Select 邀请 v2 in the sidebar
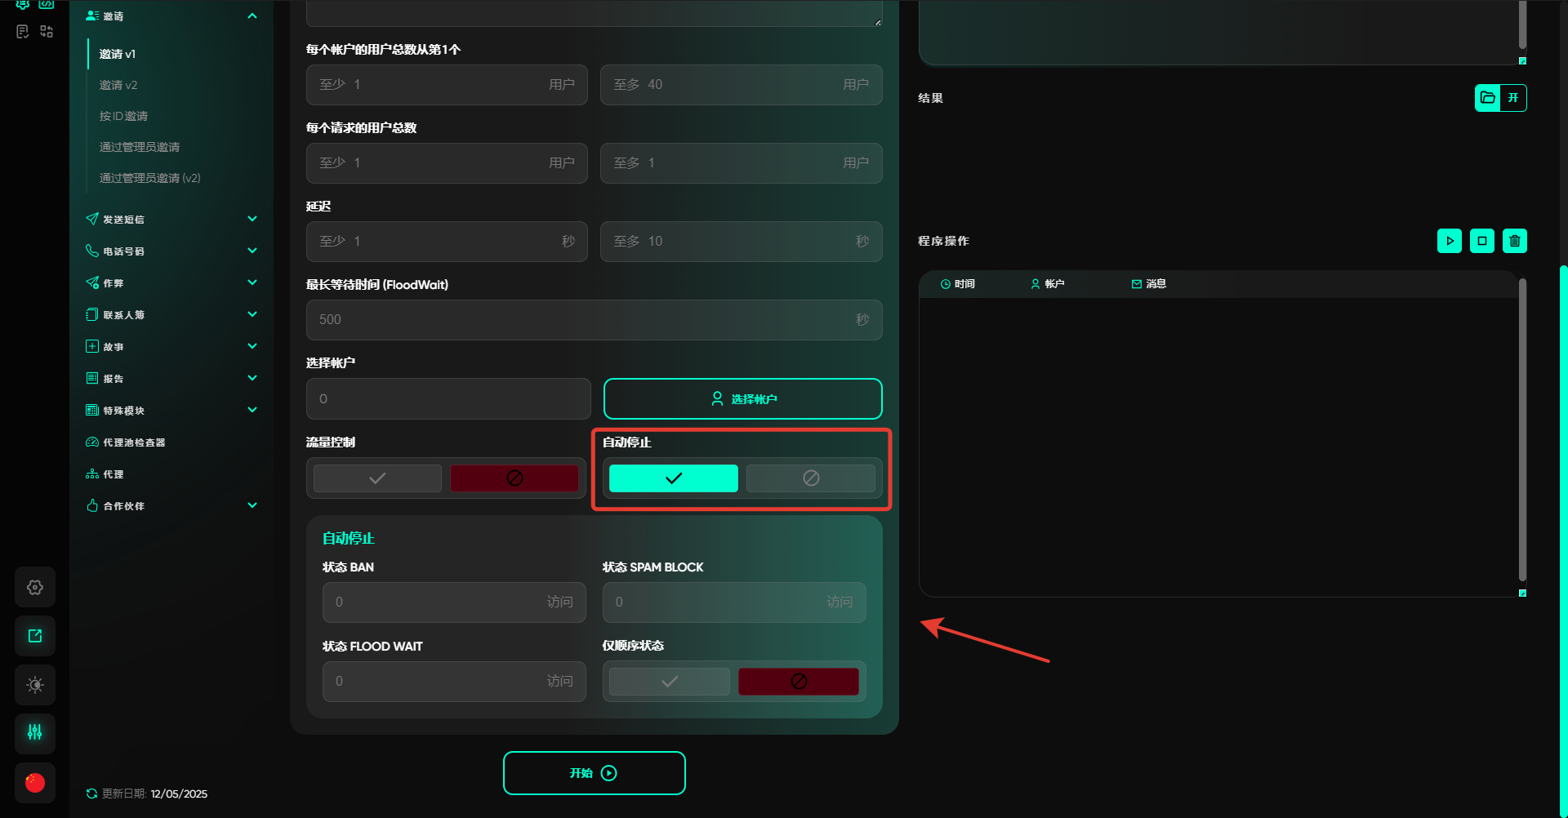1568x818 pixels. pyautogui.click(x=118, y=85)
